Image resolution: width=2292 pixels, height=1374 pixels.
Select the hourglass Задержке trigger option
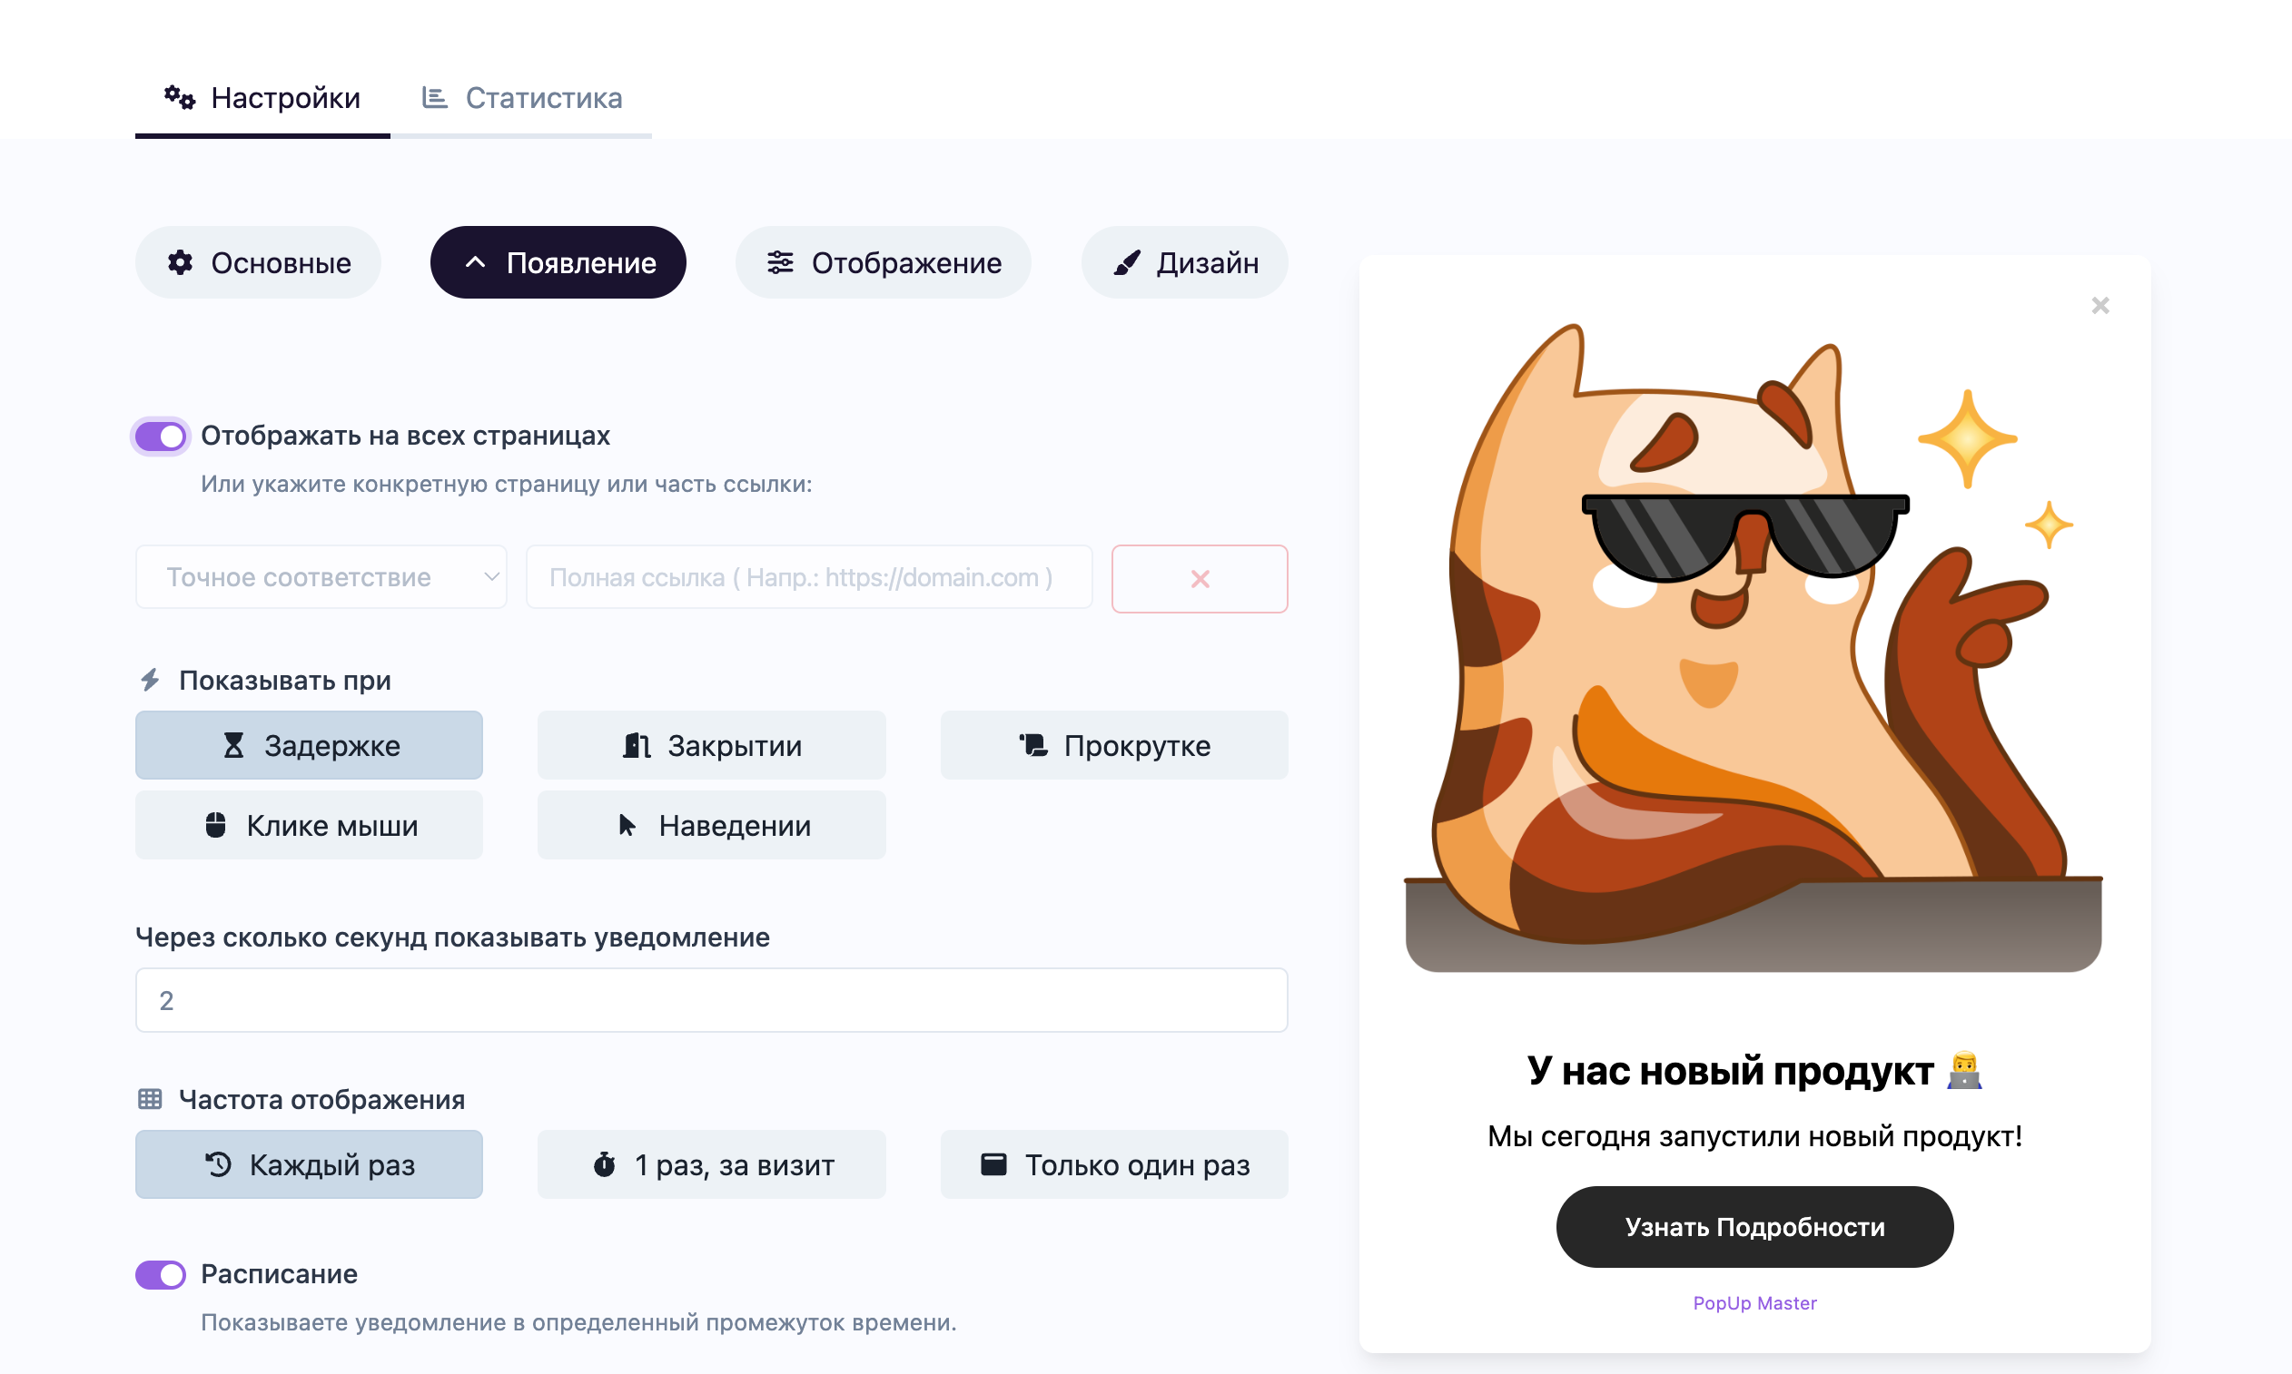coord(309,745)
